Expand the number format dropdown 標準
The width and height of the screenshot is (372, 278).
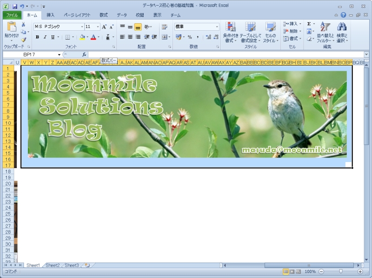(217, 27)
